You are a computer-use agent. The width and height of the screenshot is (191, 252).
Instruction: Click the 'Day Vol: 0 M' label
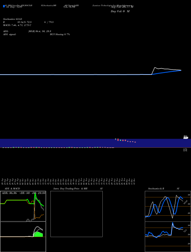[x=120, y=11]
